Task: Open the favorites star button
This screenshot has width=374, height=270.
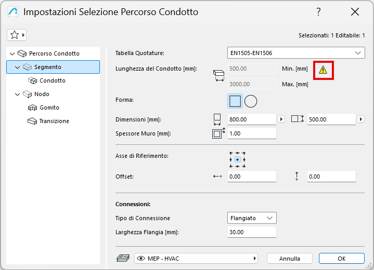Action: click(17, 35)
